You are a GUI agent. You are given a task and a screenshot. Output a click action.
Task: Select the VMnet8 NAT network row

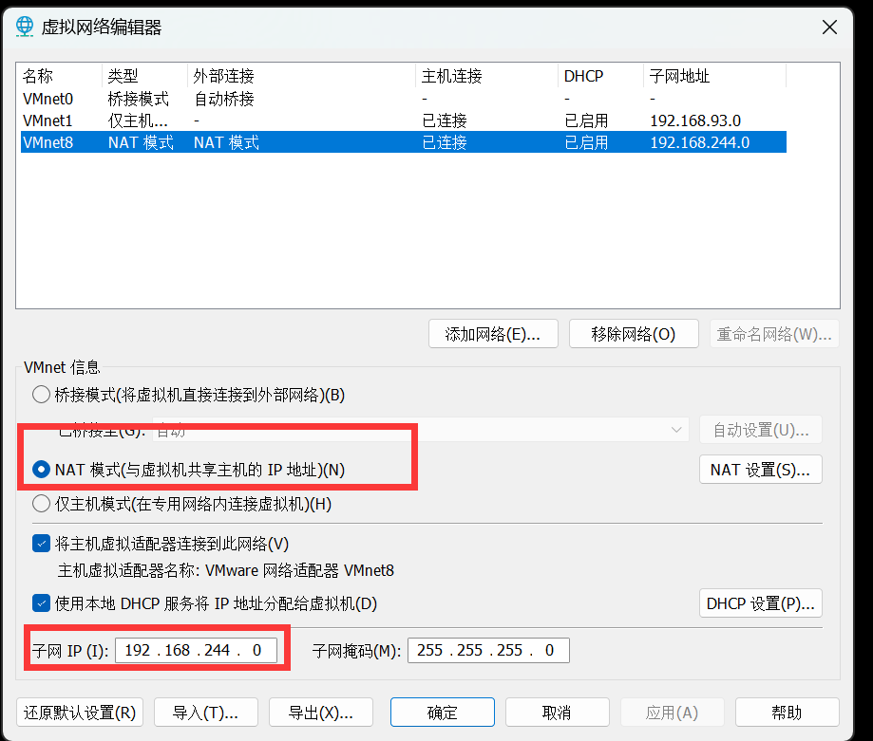pyautogui.click(x=47, y=142)
